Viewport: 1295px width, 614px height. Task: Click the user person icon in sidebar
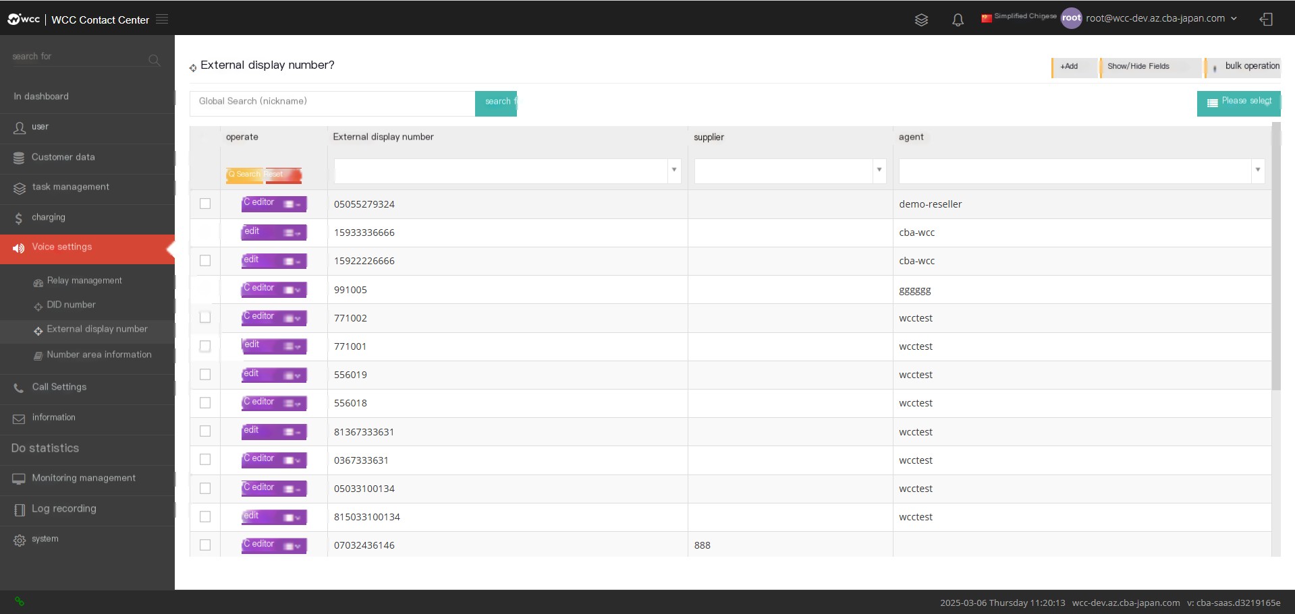(20, 127)
